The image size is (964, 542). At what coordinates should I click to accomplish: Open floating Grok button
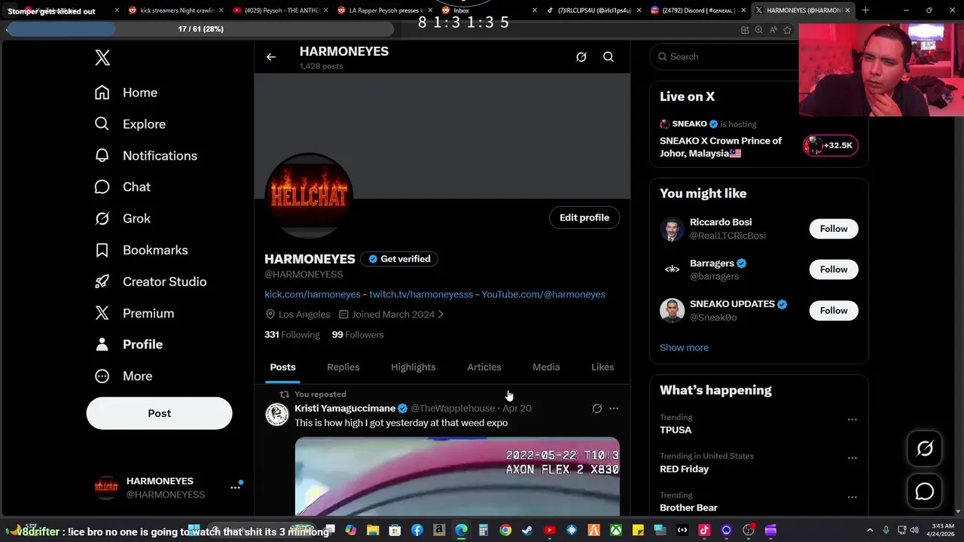[925, 449]
